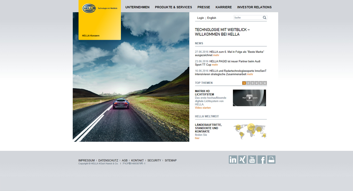Open the Datenschutz footer link

[x=108, y=160]
